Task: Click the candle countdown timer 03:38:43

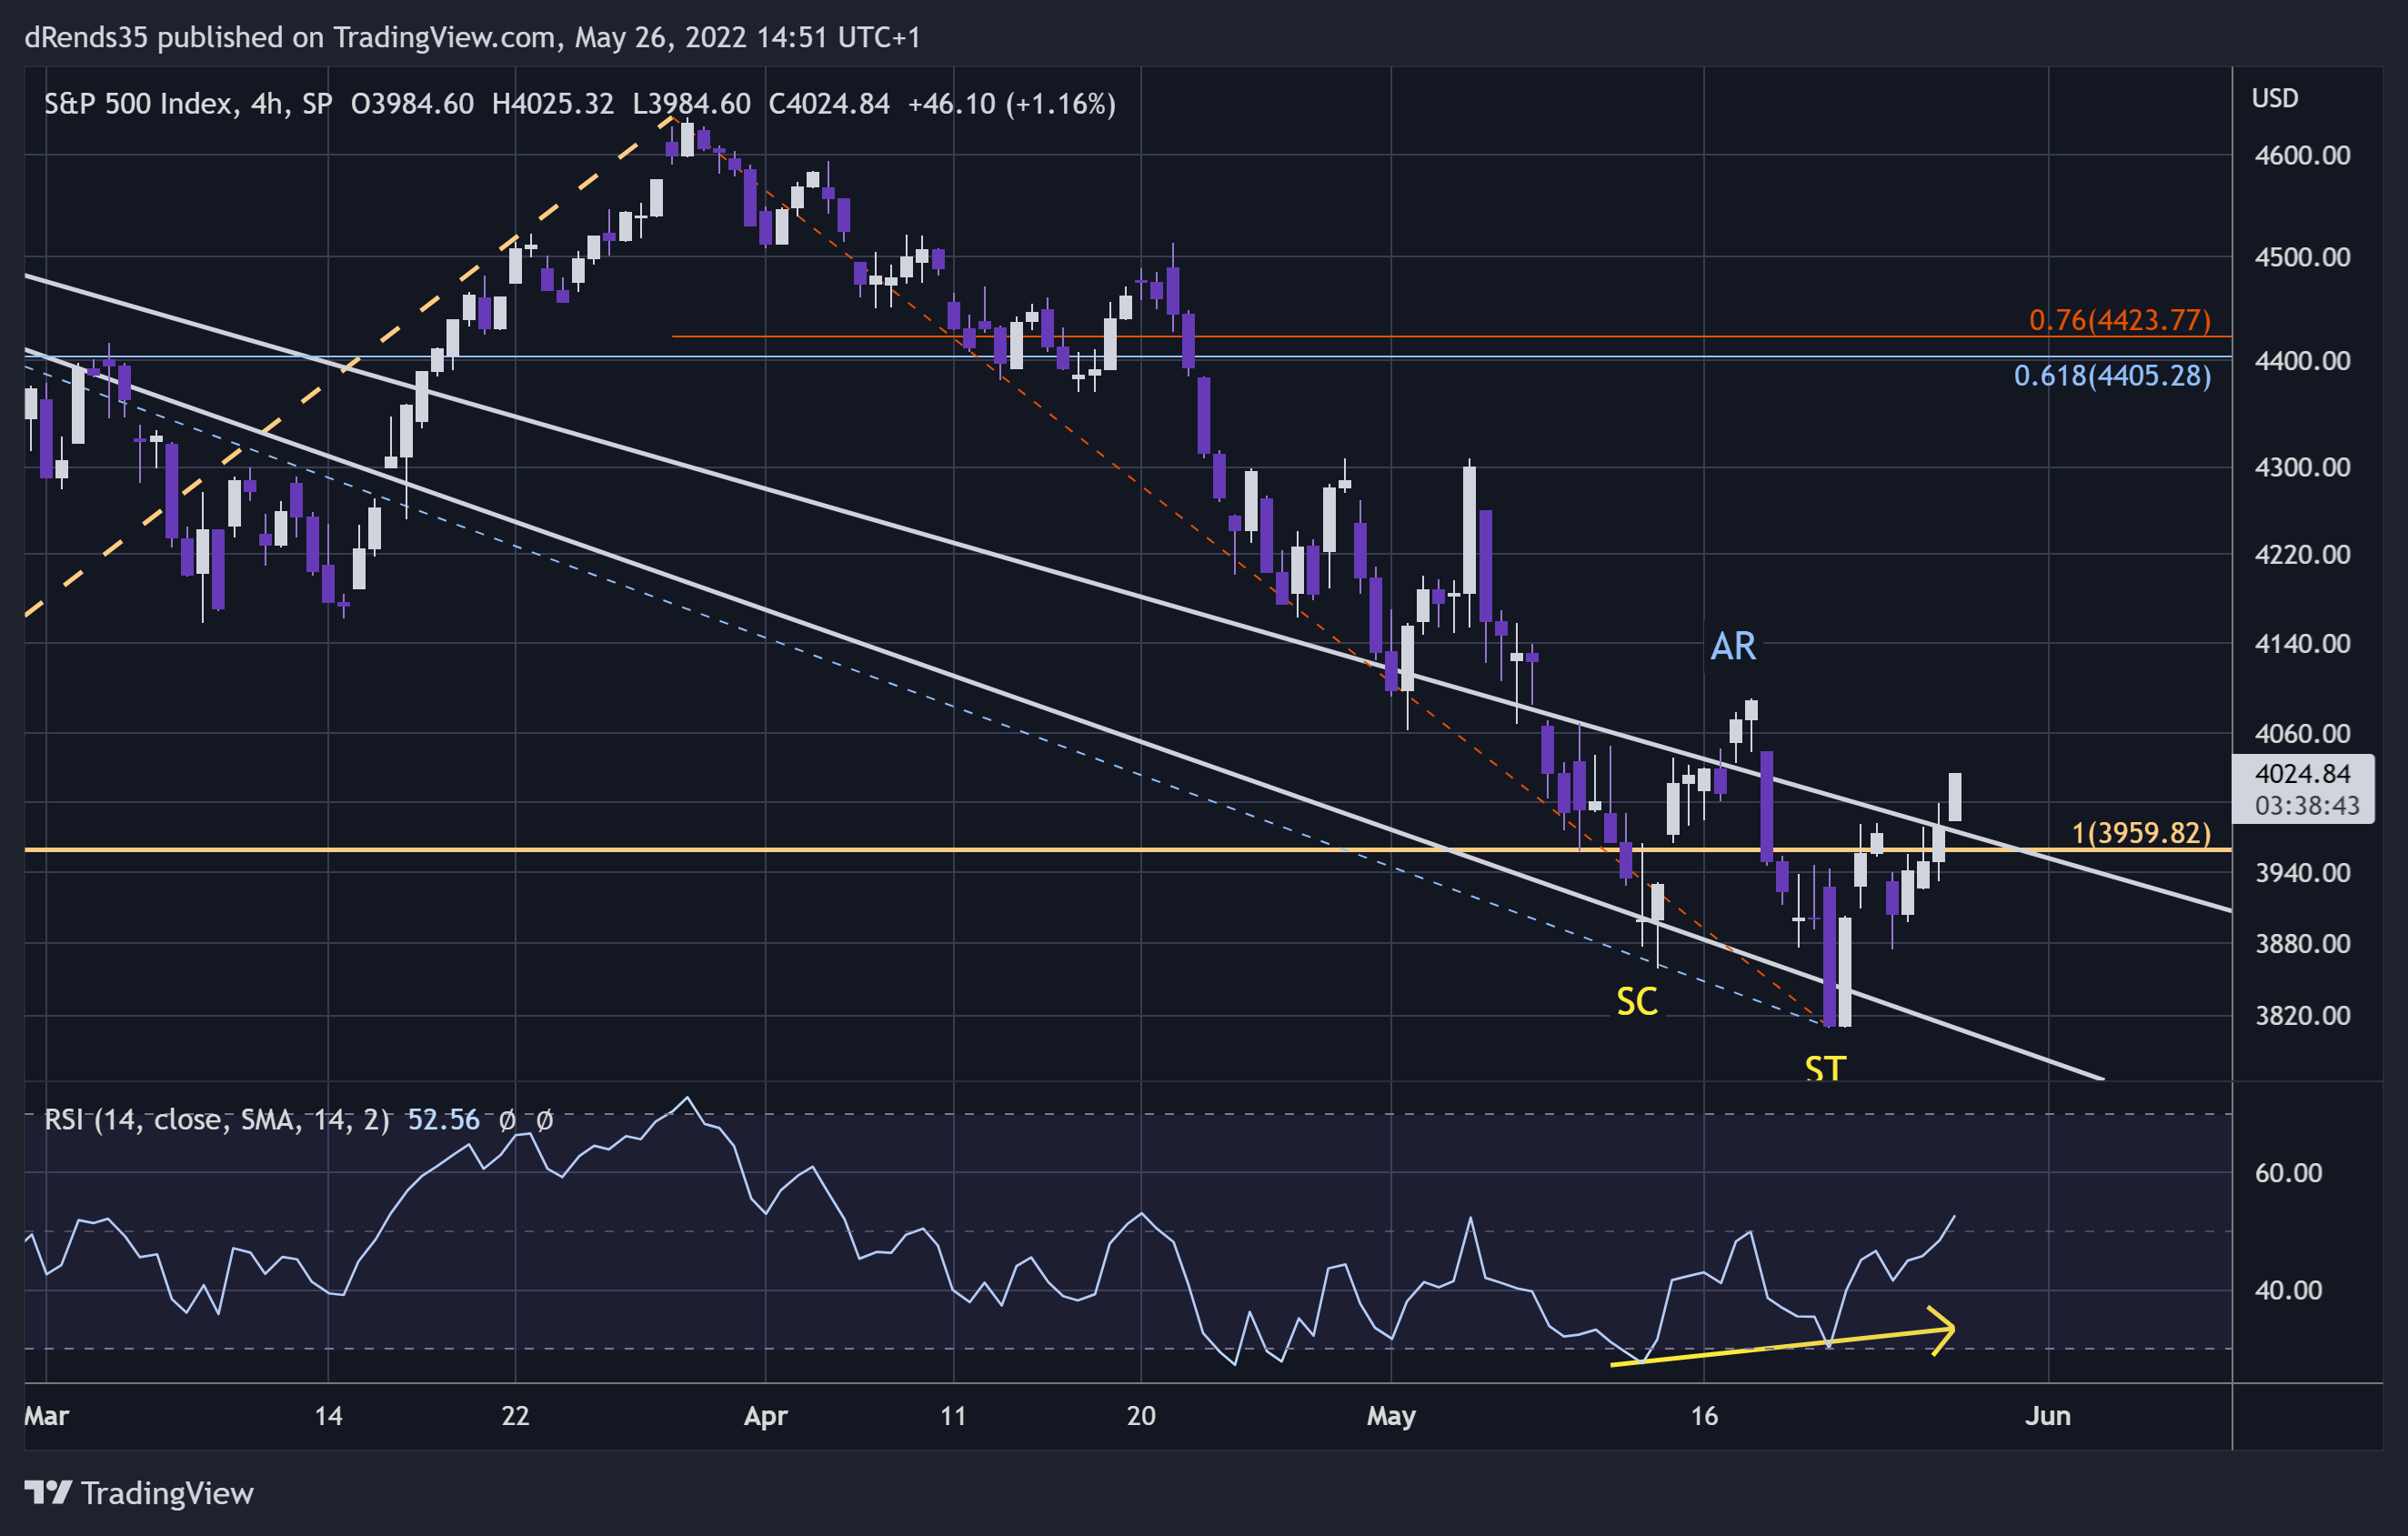Action: point(2306,806)
